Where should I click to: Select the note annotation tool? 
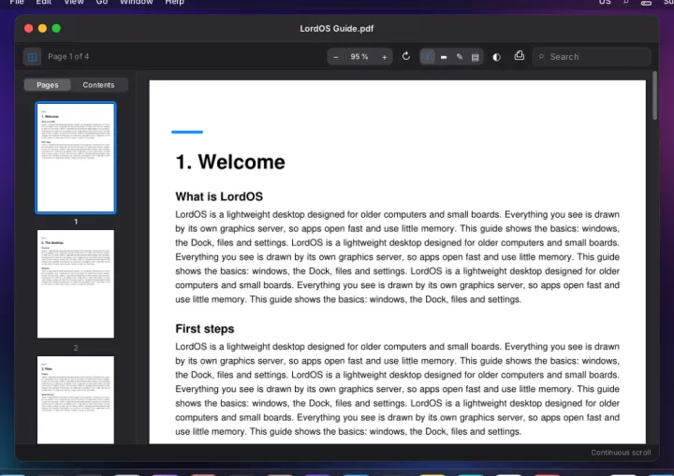pos(475,57)
